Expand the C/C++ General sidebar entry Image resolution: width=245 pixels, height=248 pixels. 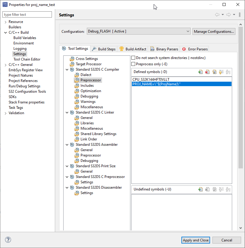[x=5, y=64]
